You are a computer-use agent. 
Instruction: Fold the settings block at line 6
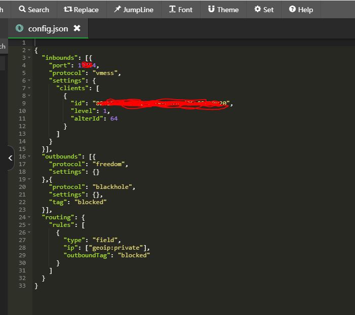(x=29, y=81)
